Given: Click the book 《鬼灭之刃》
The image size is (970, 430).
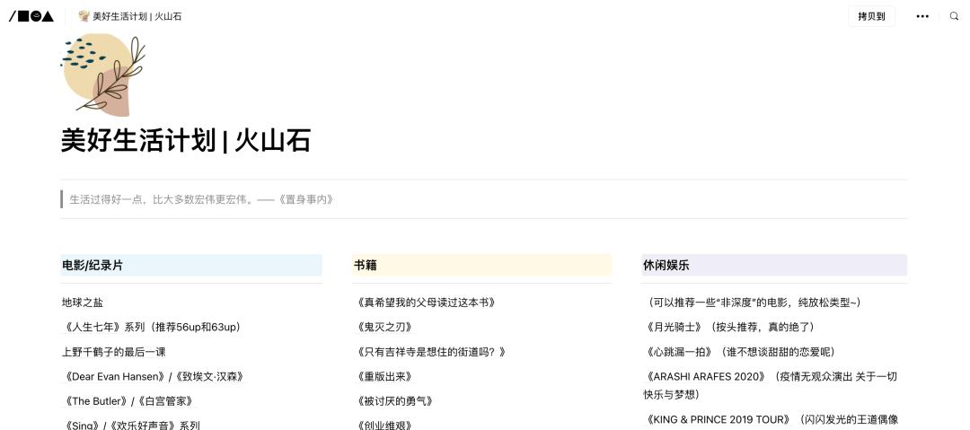Looking at the screenshot, I should click(x=384, y=327).
